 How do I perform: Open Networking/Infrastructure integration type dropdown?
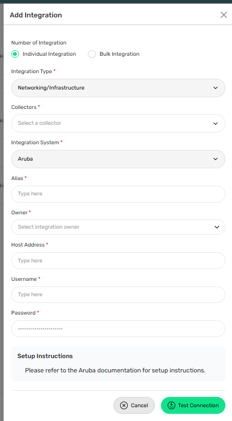pyautogui.click(x=118, y=88)
